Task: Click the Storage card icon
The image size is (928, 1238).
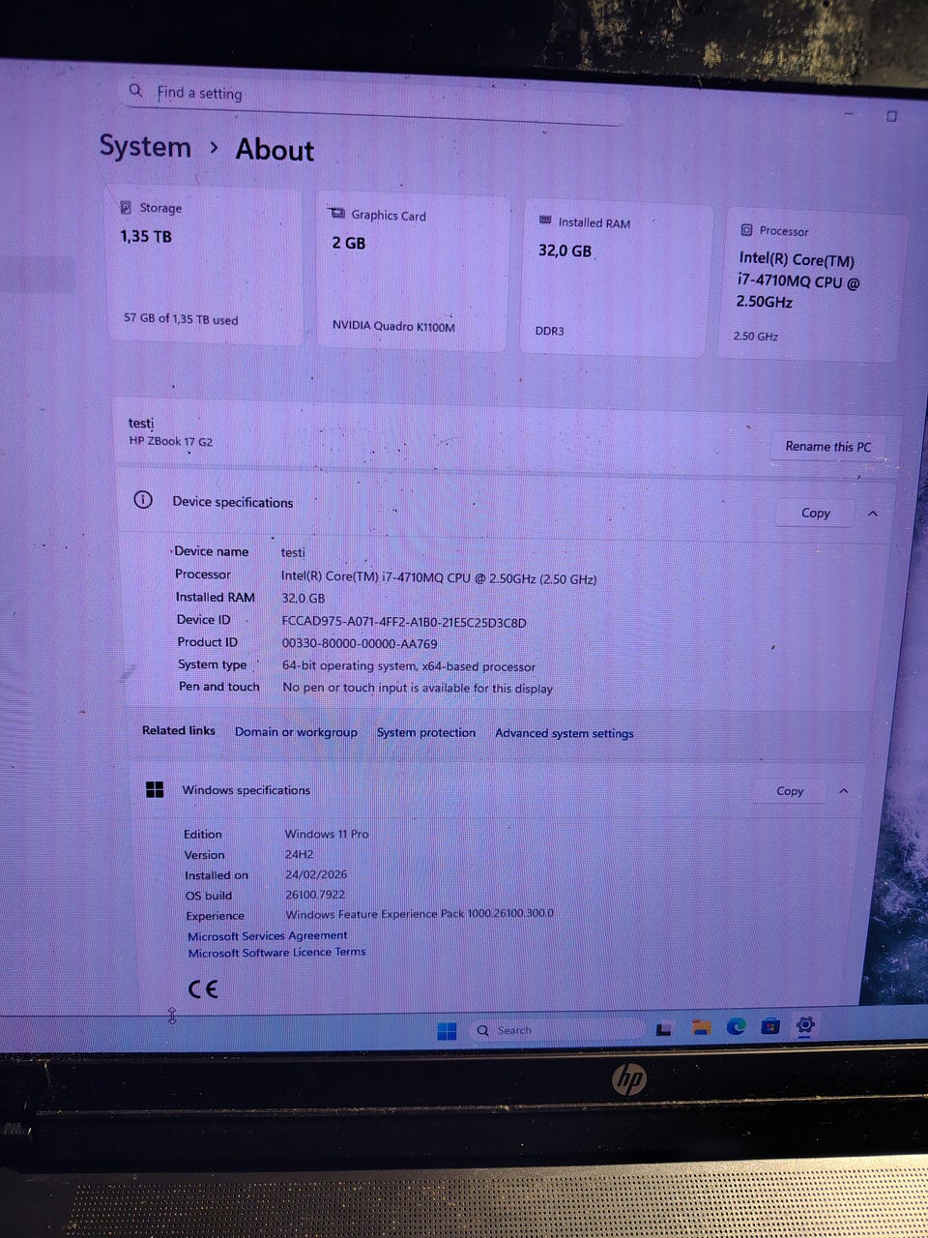Action: click(x=126, y=207)
